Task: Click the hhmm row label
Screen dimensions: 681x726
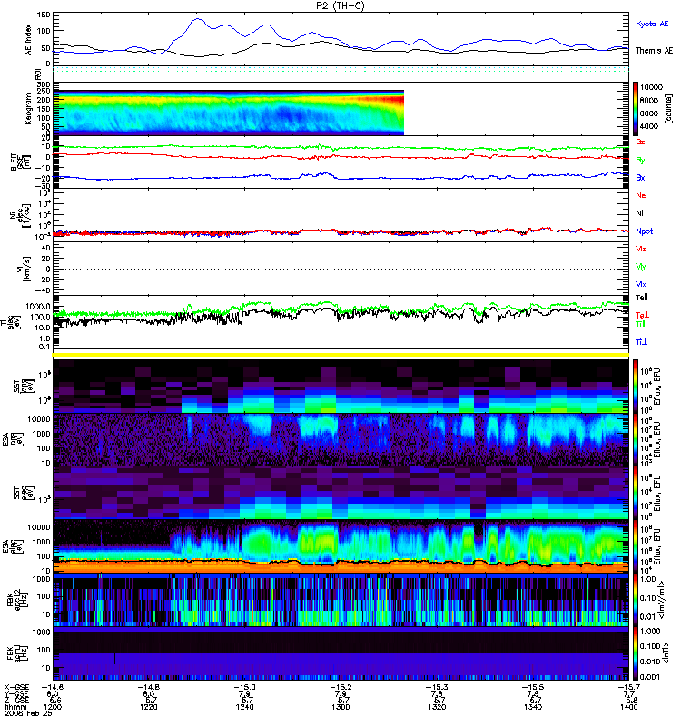Action: [x=14, y=707]
